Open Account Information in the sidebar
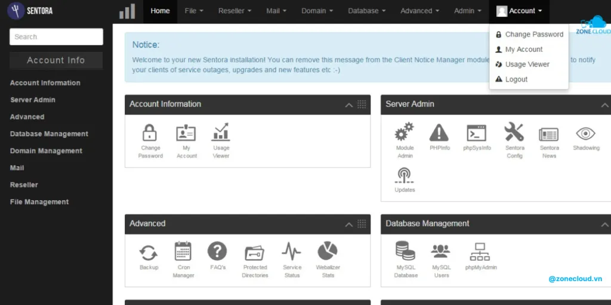This screenshot has height=305, width=611. tap(45, 83)
